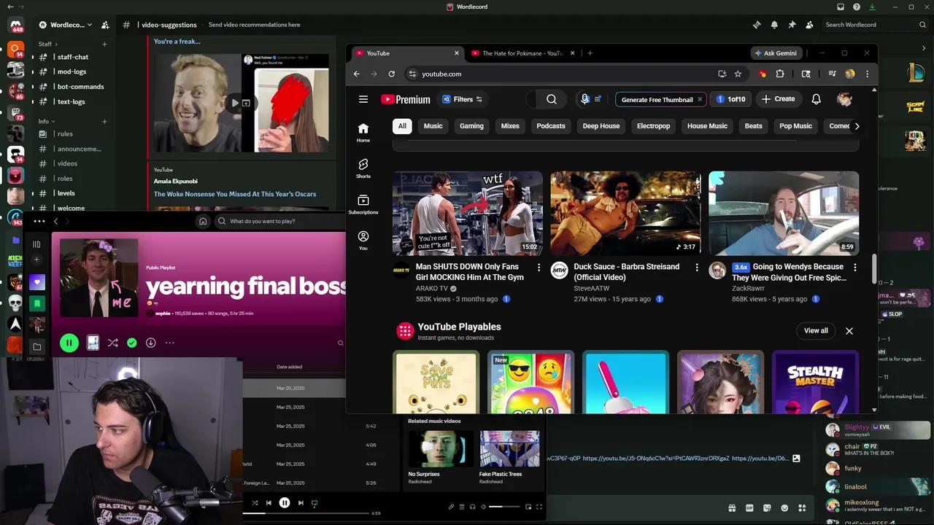Dismiss the YouTube Playables shelf
The height and width of the screenshot is (525, 934).
(849, 331)
